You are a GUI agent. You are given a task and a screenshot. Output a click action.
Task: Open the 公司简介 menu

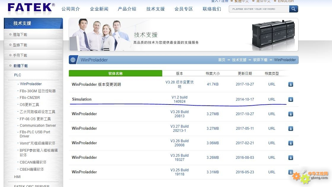tap(71, 9)
